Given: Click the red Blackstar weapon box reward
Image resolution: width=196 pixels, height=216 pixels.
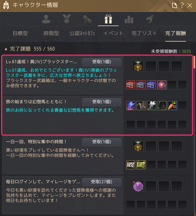Looking at the screenshot, I should pyautogui.click(x=130, y=85).
